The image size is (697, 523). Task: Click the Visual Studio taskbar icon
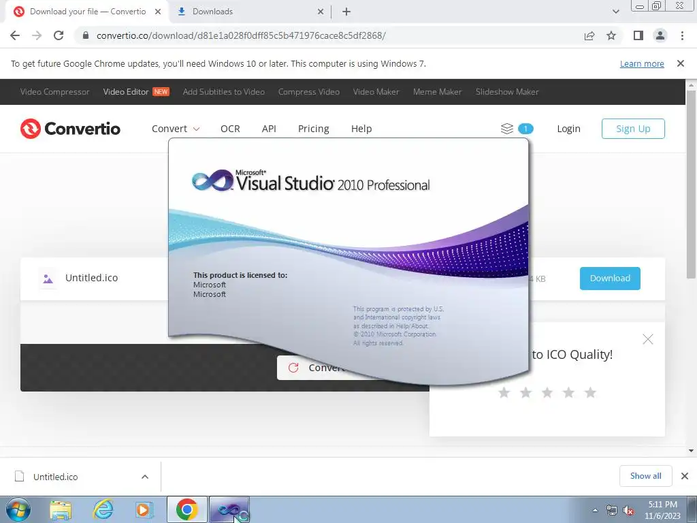tap(229, 509)
